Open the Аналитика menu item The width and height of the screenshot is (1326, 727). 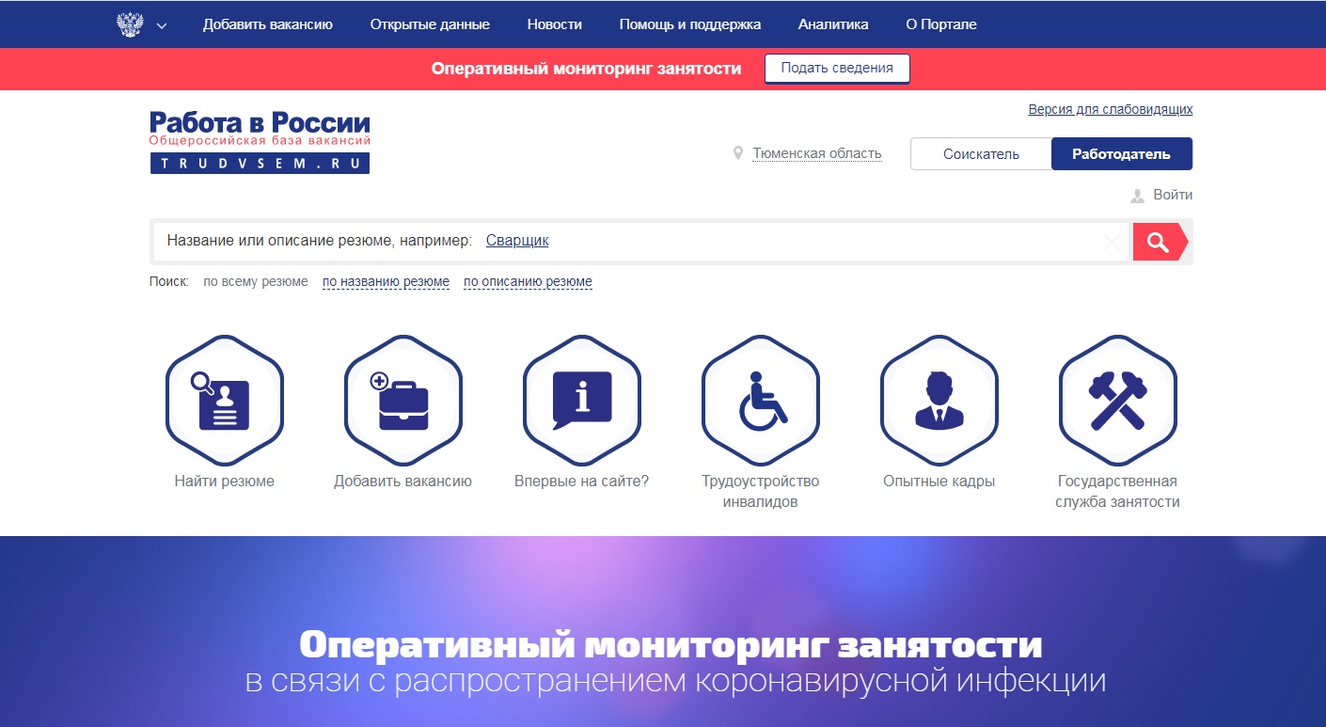click(x=833, y=24)
